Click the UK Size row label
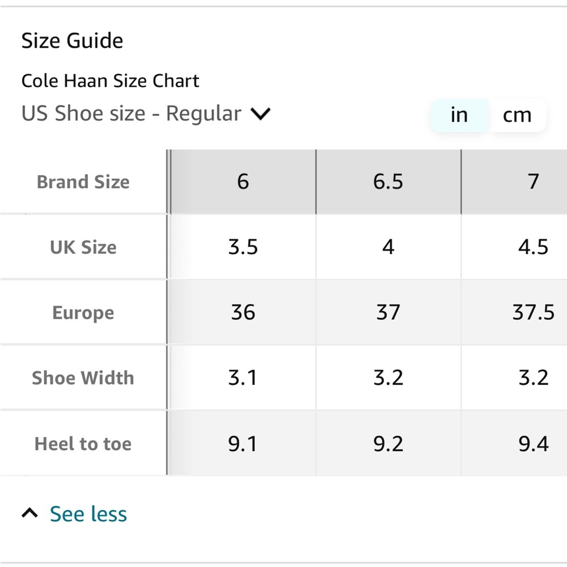567x567 pixels. 83,247
